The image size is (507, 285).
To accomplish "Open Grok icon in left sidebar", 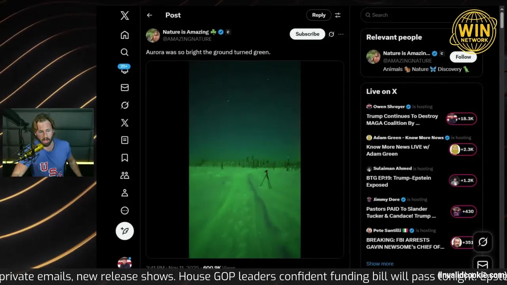I will pos(125,105).
